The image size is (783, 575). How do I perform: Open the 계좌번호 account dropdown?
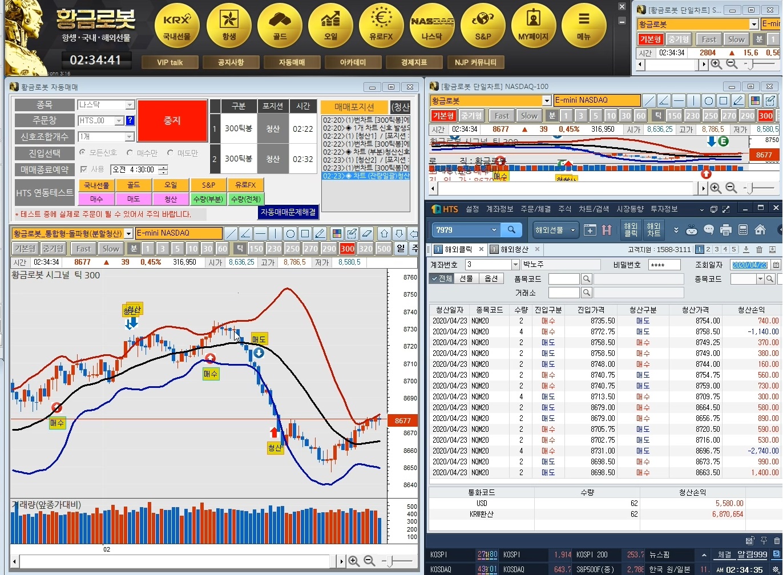coord(515,265)
